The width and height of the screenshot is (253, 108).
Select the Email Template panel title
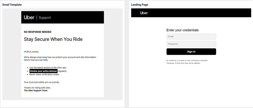pyautogui.click(x=12, y=5)
